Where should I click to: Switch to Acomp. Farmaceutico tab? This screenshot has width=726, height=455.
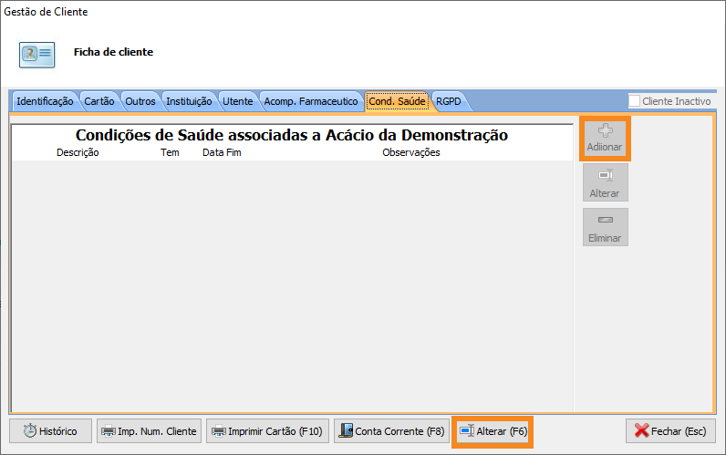tap(311, 101)
